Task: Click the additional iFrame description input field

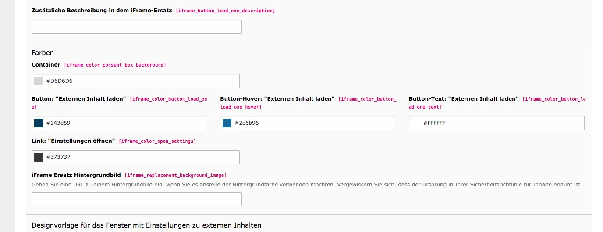Action: click(x=137, y=27)
